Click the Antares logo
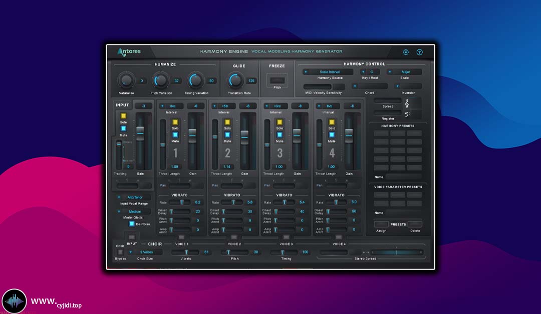Viewport: 541px width, 314px height. (x=129, y=51)
